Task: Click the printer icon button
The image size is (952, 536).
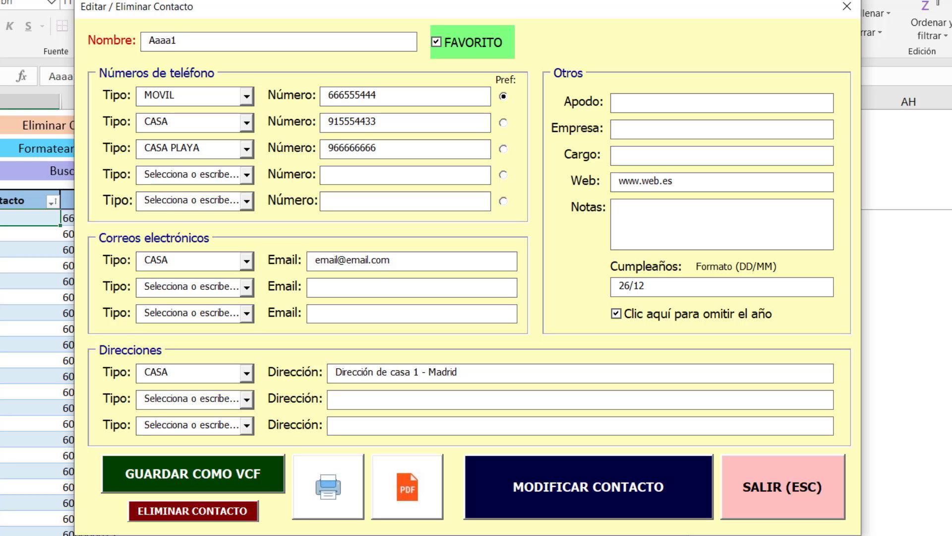Action: 328,487
